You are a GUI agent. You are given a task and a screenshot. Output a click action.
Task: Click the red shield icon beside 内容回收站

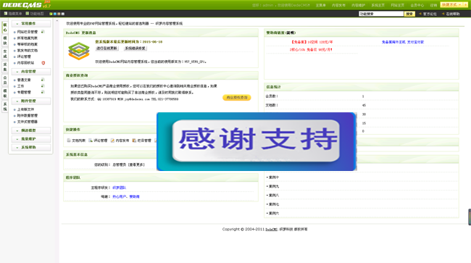point(43,63)
